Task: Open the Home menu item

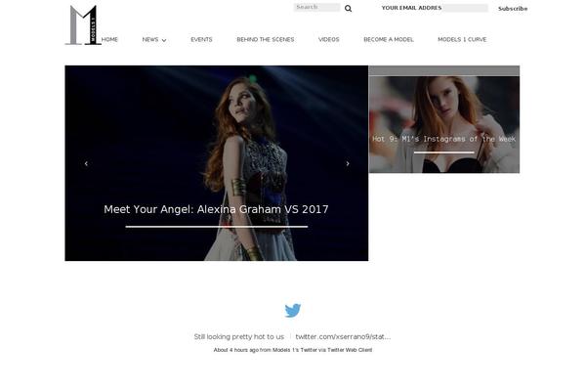Action: pos(109,39)
